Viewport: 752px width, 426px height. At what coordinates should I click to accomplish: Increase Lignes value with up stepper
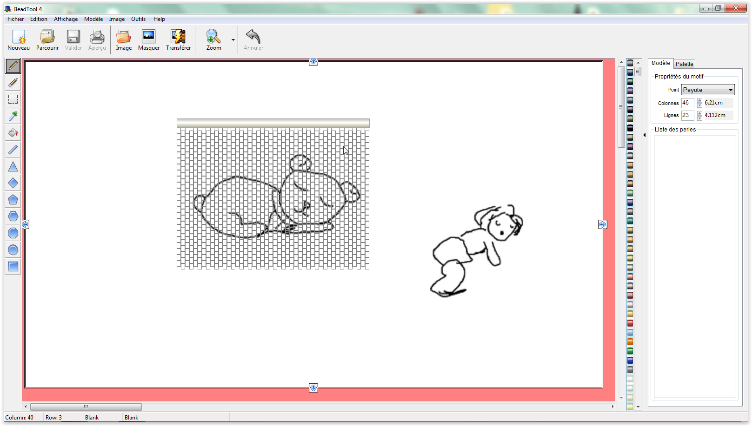point(699,113)
